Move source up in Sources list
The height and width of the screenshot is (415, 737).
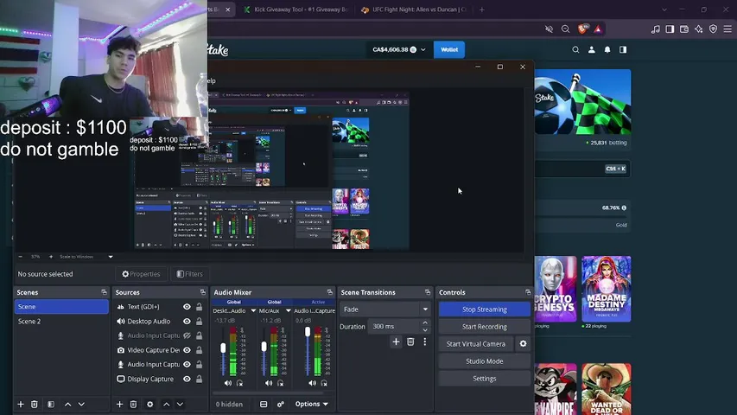(x=167, y=404)
